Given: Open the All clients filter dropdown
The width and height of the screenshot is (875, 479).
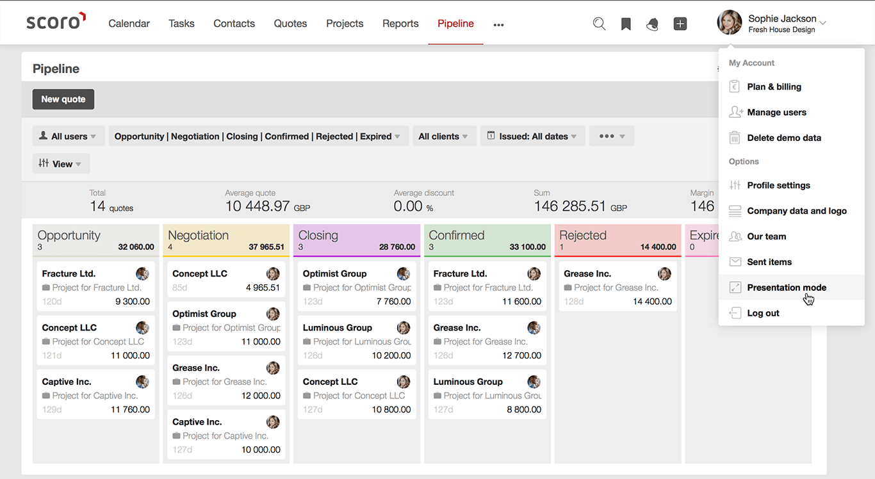Looking at the screenshot, I should 443,136.
